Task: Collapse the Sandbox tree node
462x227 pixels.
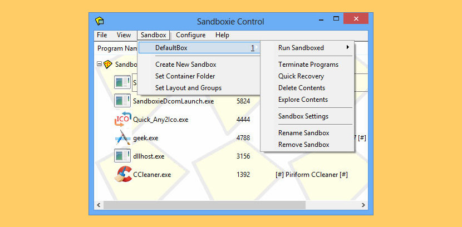Action: pos(99,63)
